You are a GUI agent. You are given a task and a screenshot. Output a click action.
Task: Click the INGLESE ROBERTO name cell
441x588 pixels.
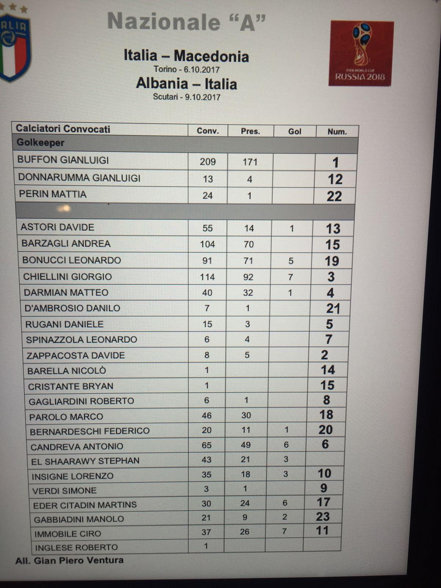click(76, 548)
